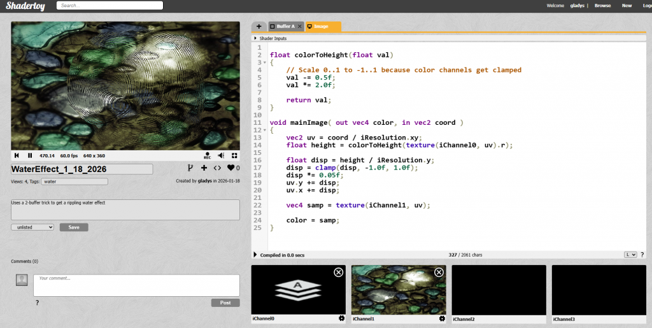Pause the shader playback
Viewport: 652px width, 328px height.
point(29,155)
